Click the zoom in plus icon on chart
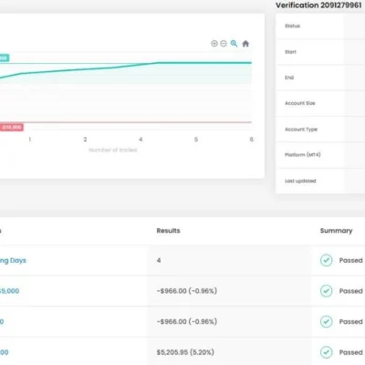 [214, 44]
